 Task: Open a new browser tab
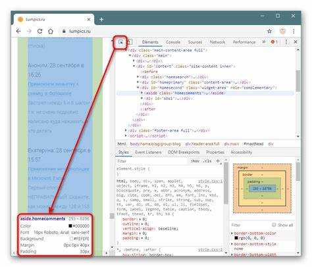tap(101, 20)
